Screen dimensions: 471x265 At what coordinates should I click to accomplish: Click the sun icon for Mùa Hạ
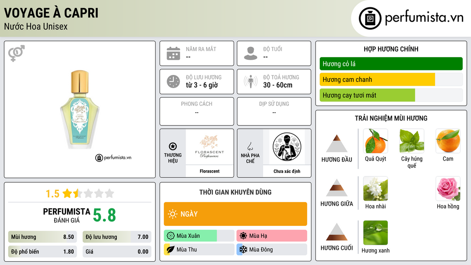coord(243,236)
